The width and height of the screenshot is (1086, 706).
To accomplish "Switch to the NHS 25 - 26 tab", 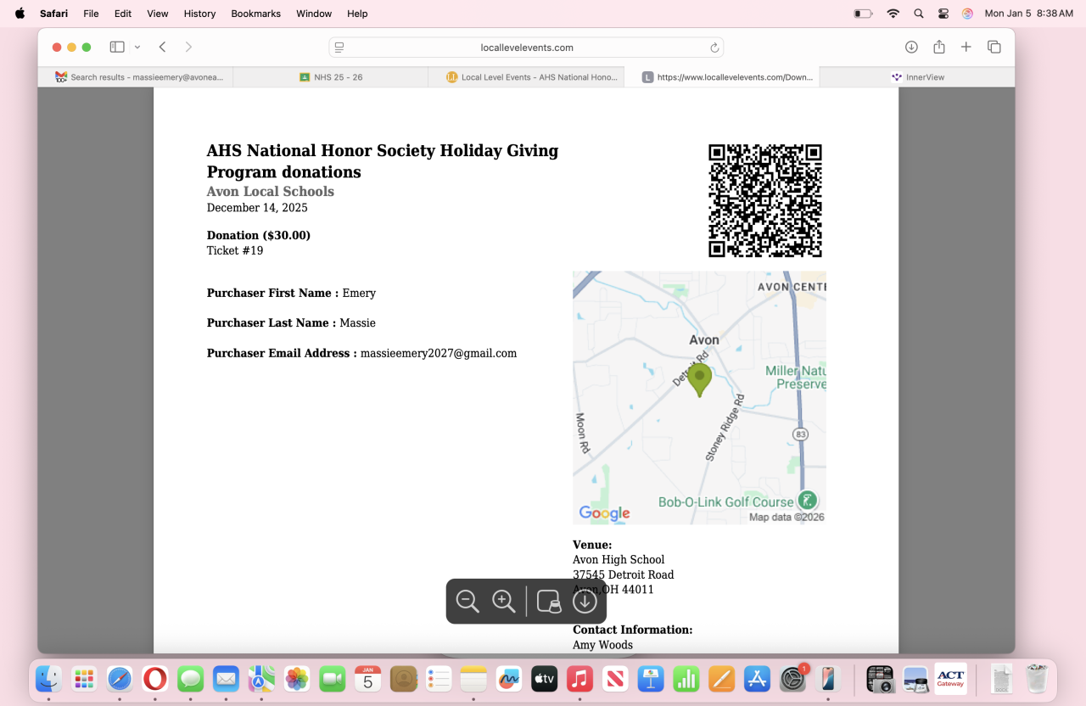I will click(x=331, y=77).
